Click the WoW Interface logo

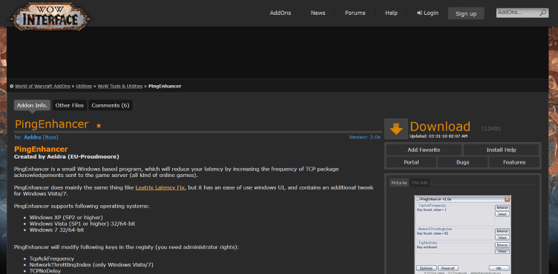click(x=50, y=16)
